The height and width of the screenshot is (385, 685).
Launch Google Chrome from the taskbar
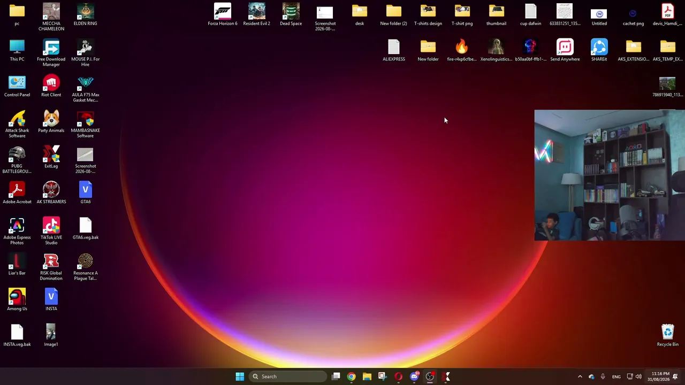pyautogui.click(x=351, y=376)
